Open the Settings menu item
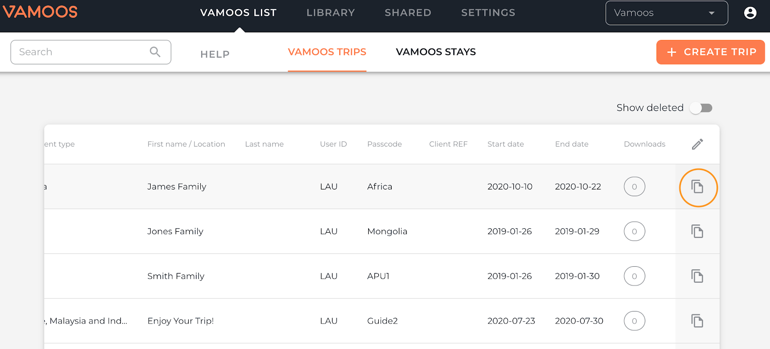 pos(488,13)
